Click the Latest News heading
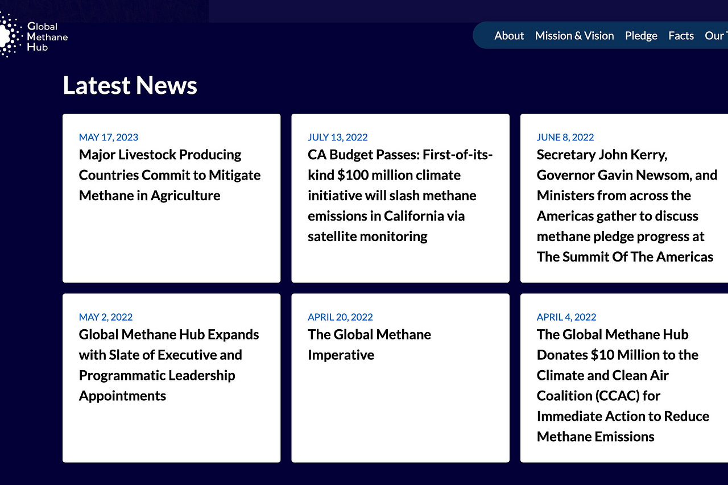This screenshot has width=728, height=485. pos(130,85)
